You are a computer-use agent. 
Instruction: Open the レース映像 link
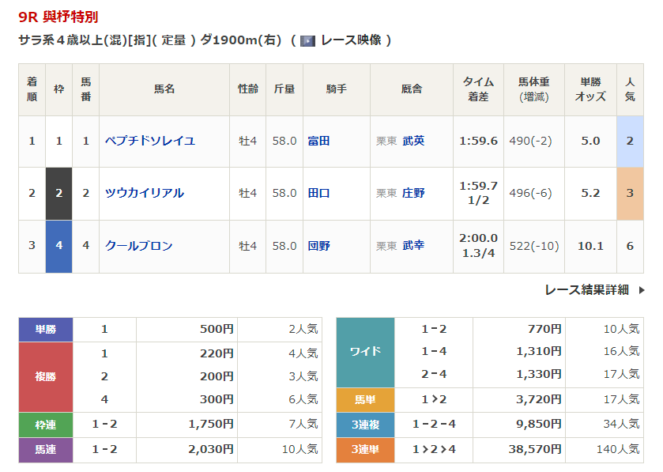[351, 40]
